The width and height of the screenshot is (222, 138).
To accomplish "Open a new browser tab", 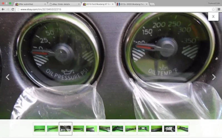I will (152, 4).
